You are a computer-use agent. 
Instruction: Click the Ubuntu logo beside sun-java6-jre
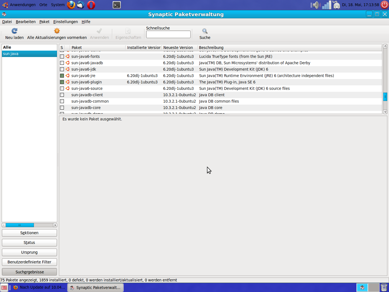point(68,76)
